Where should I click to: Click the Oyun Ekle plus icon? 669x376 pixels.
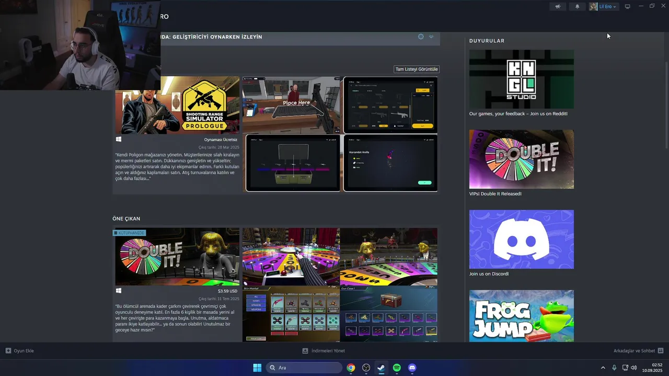pyautogui.click(x=8, y=351)
